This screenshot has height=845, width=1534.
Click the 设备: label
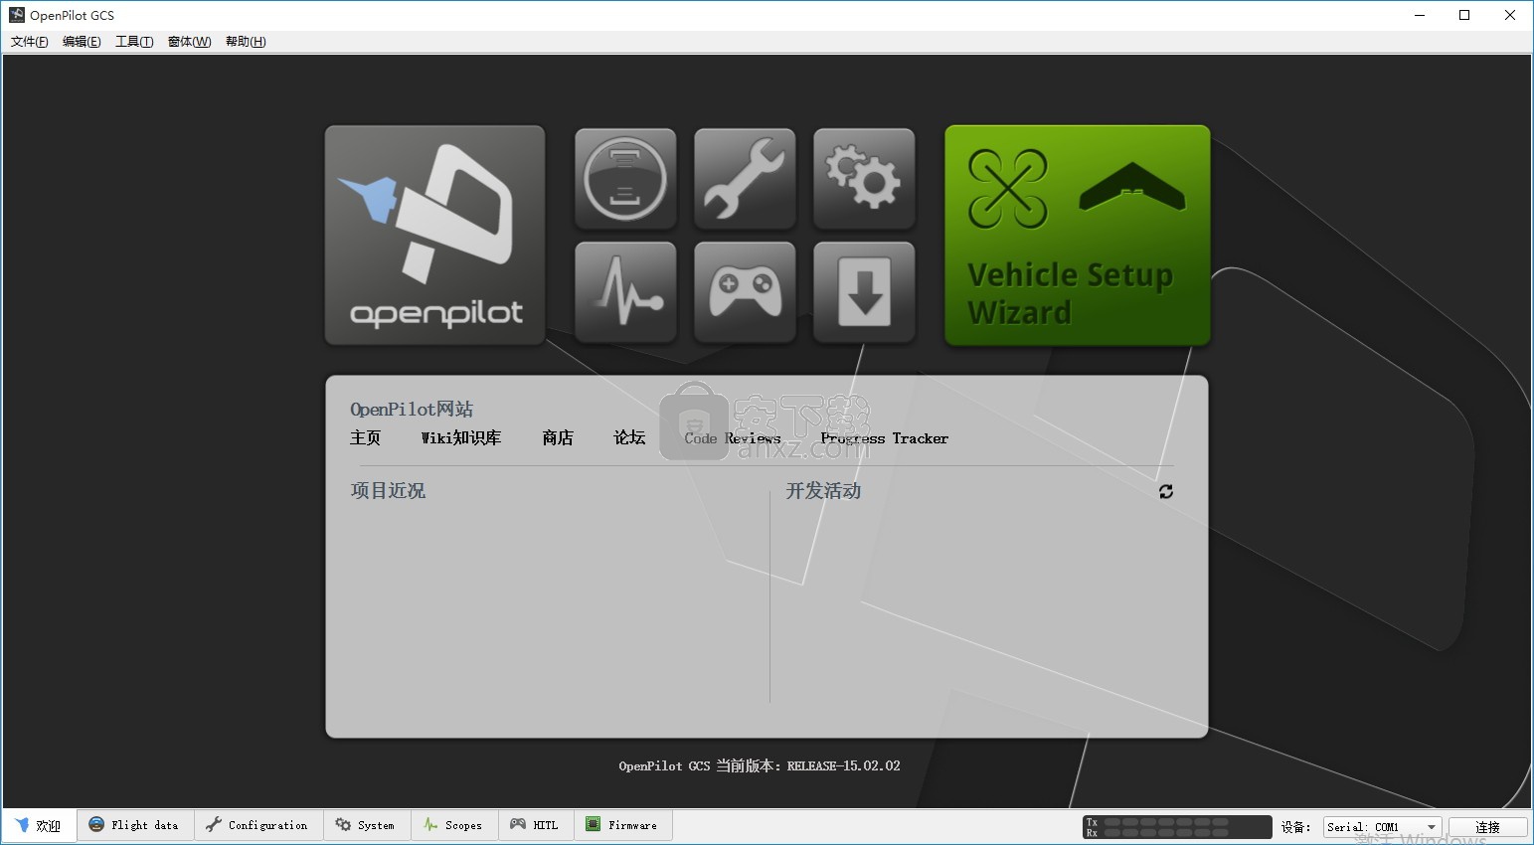(x=1295, y=827)
